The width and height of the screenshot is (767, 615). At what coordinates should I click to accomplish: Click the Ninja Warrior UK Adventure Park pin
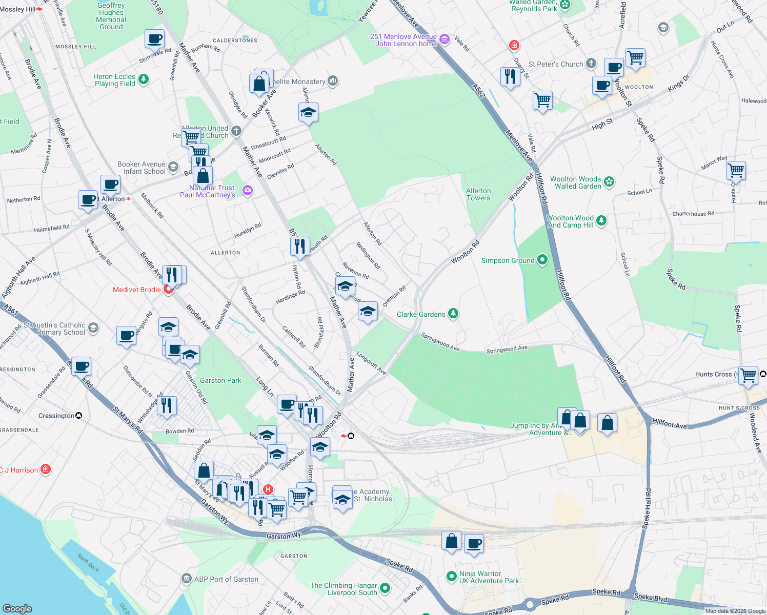coord(452,577)
